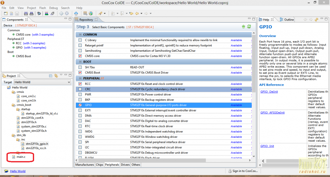Collapse the COMMON section in Repository
Viewport: 330px width, 177px height.
(x=80, y=34)
